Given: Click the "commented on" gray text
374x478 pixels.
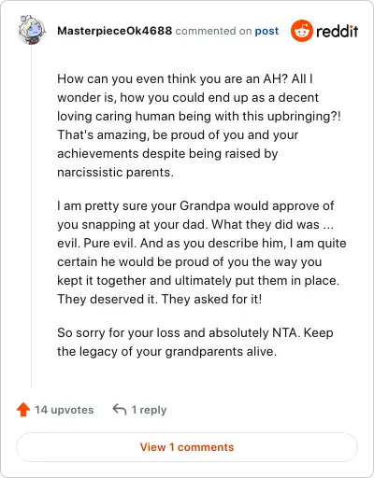Looking at the screenshot, I should pyautogui.click(x=213, y=31).
